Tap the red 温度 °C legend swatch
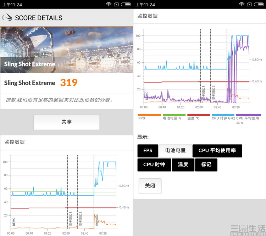The height and width of the screenshot is (236, 266). [x=199, y=115]
